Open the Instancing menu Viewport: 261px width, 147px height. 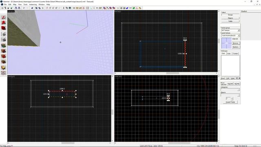point(33,4)
